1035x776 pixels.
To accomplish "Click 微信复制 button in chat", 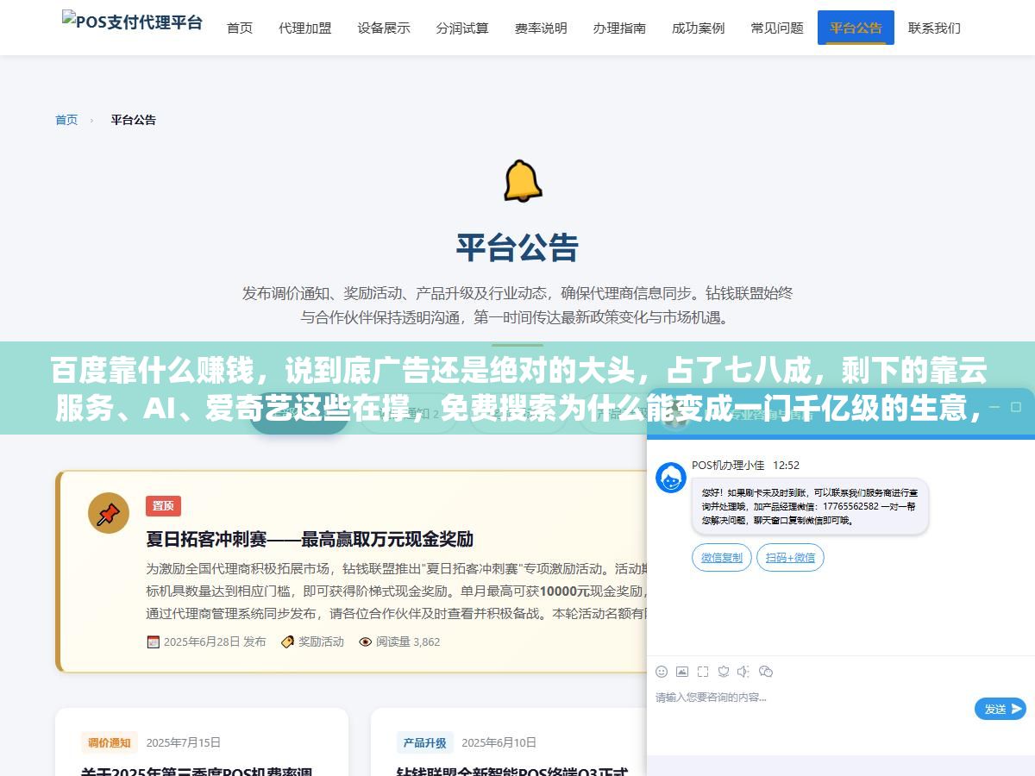I will (x=722, y=558).
